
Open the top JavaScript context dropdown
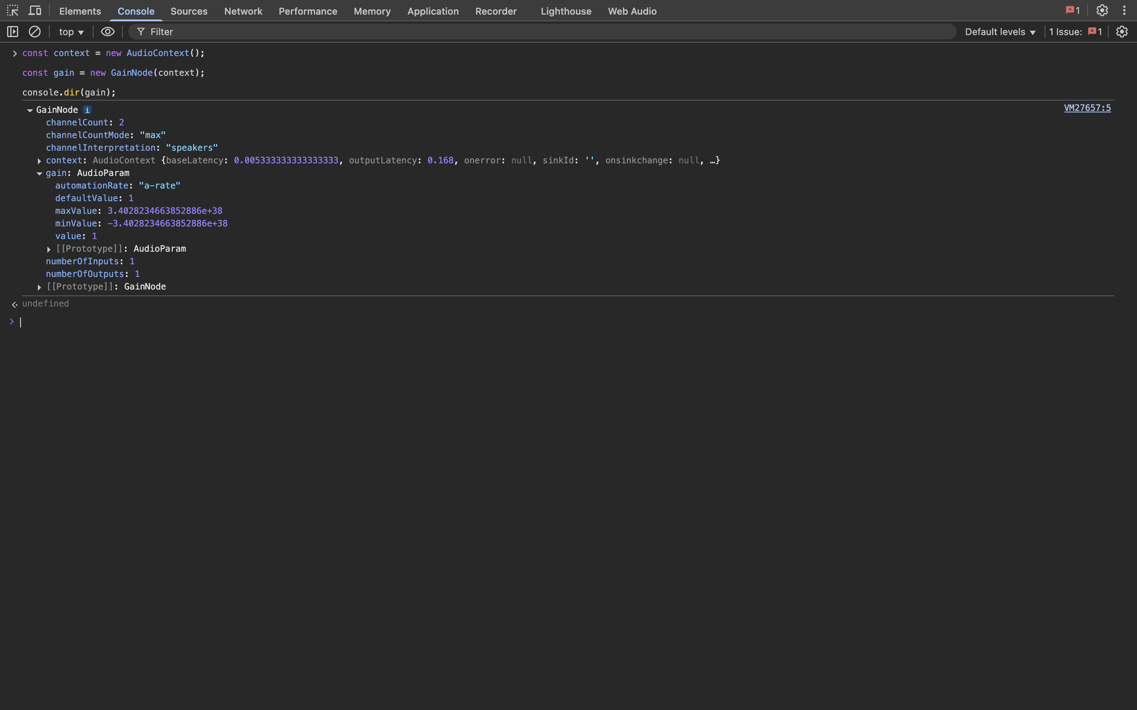point(71,32)
